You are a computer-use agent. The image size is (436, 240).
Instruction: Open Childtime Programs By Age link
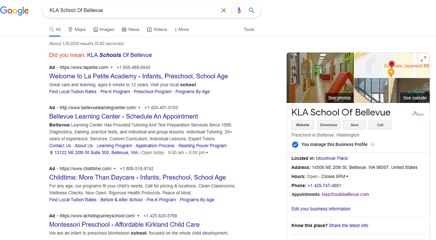pos(197,200)
